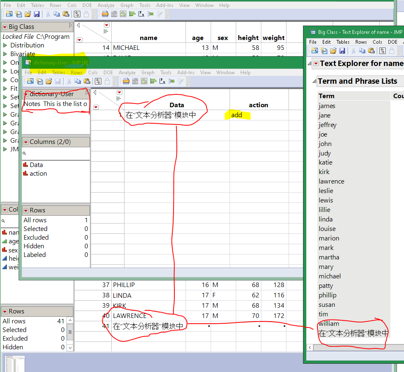The height and width of the screenshot is (372, 404).
Task: Click Copy icon in dictionary-User window toolbar
Action: point(78,81)
